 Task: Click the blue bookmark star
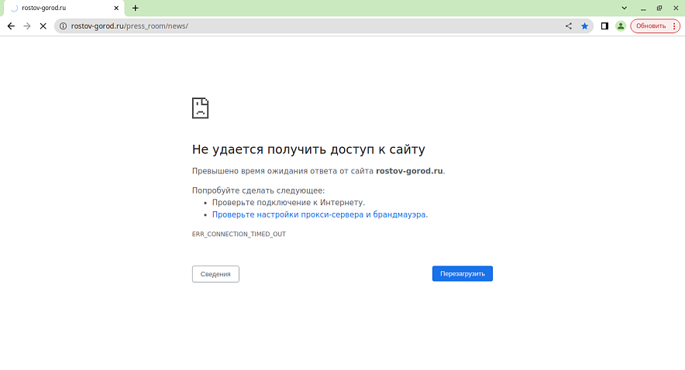[x=585, y=26]
